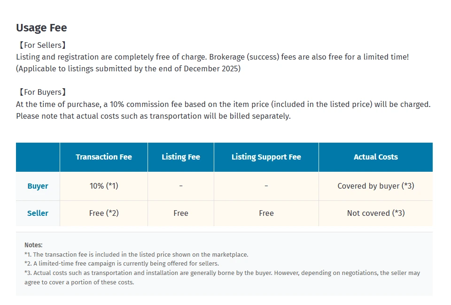Click the Buyer row header

(x=38, y=186)
